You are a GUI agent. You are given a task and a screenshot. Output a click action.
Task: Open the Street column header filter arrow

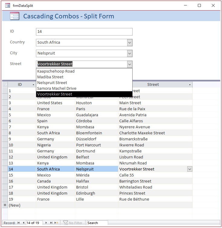pos(190,85)
